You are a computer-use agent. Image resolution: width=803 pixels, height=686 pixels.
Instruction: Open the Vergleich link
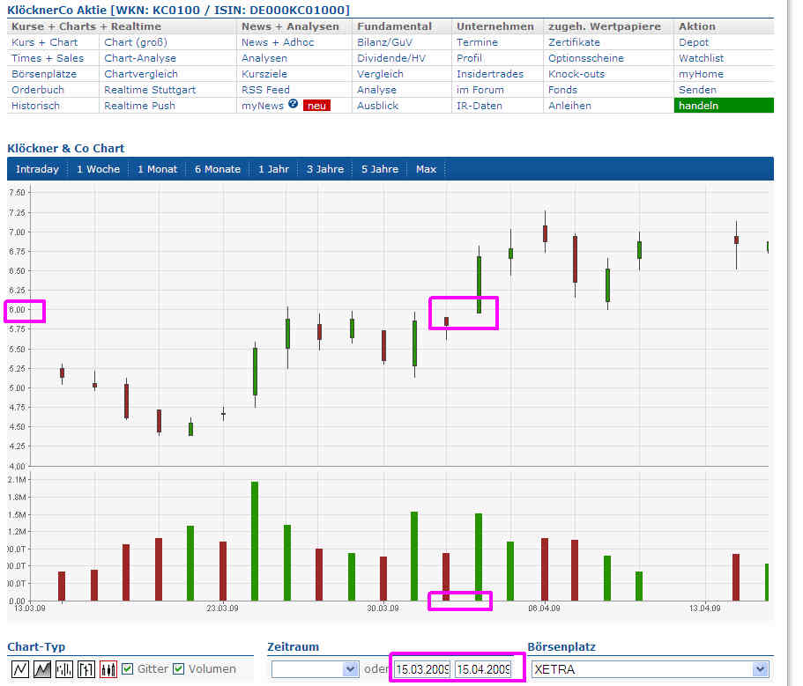coord(380,74)
